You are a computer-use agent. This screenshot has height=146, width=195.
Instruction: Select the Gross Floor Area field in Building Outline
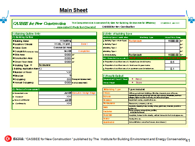point(55,62)
